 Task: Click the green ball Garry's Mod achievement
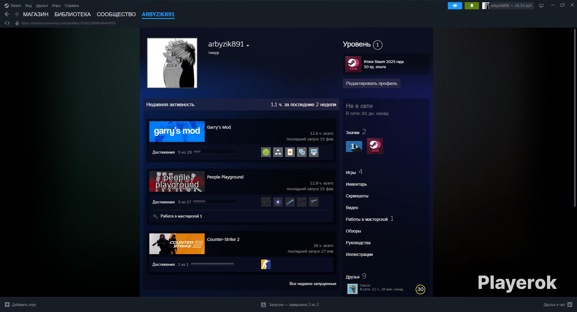point(266,152)
